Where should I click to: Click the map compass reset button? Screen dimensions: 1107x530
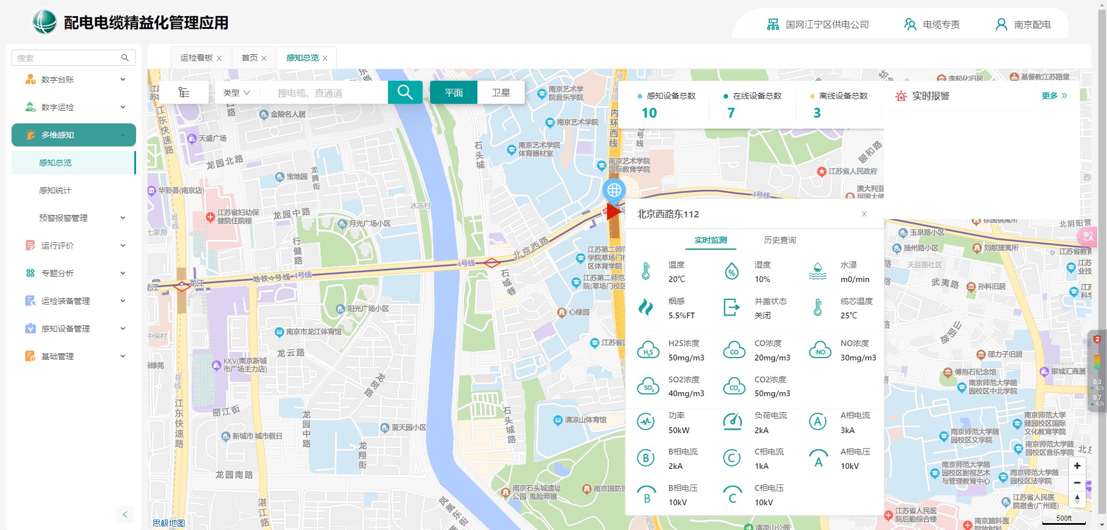coord(1077,499)
